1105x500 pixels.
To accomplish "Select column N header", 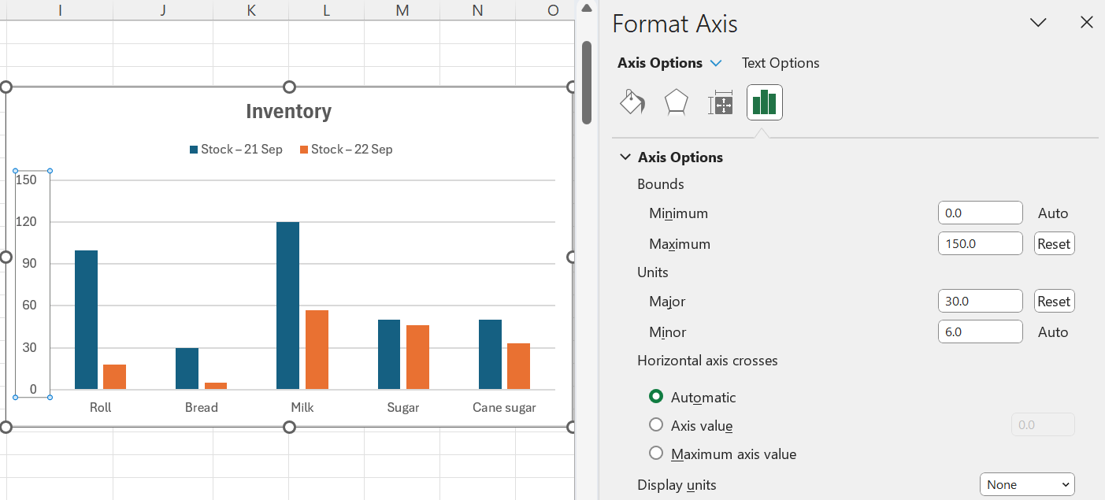I will pyautogui.click(x=478, y=10).
